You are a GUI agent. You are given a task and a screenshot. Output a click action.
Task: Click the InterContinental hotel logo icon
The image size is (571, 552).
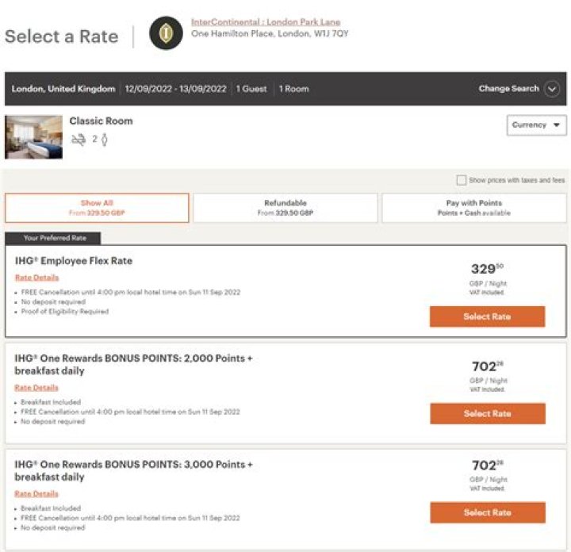click(x=166, y=33)
